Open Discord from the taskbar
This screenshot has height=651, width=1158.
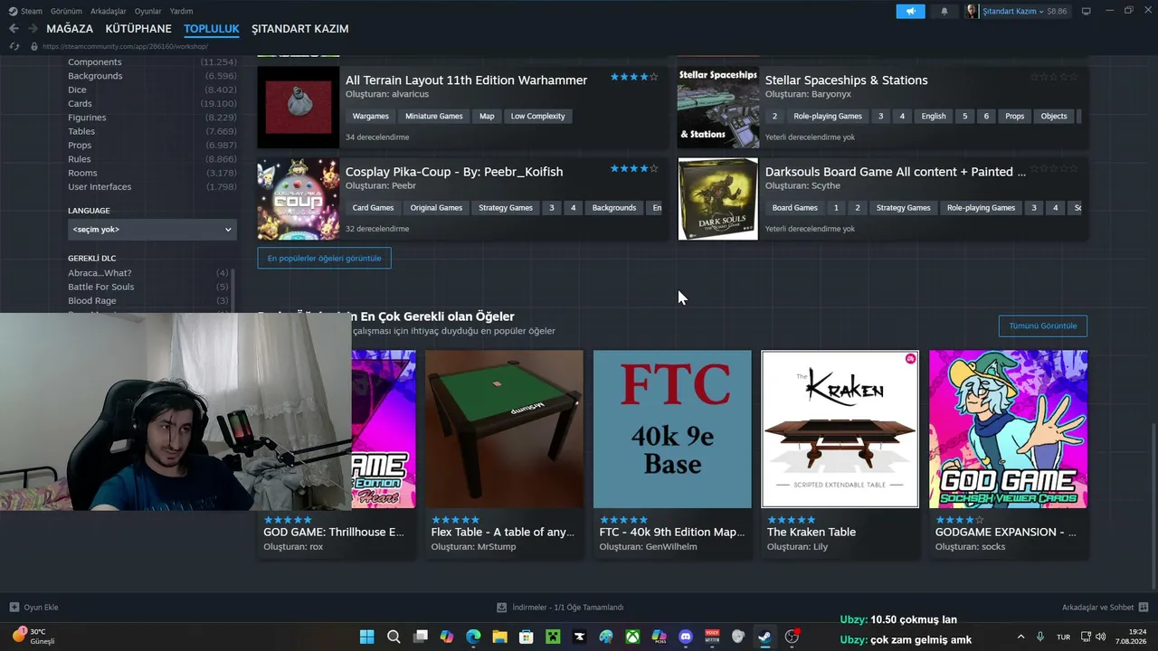click(686, 637)
